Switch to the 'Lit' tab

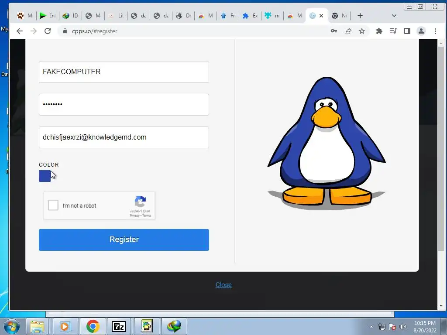[x=116, y=16]
